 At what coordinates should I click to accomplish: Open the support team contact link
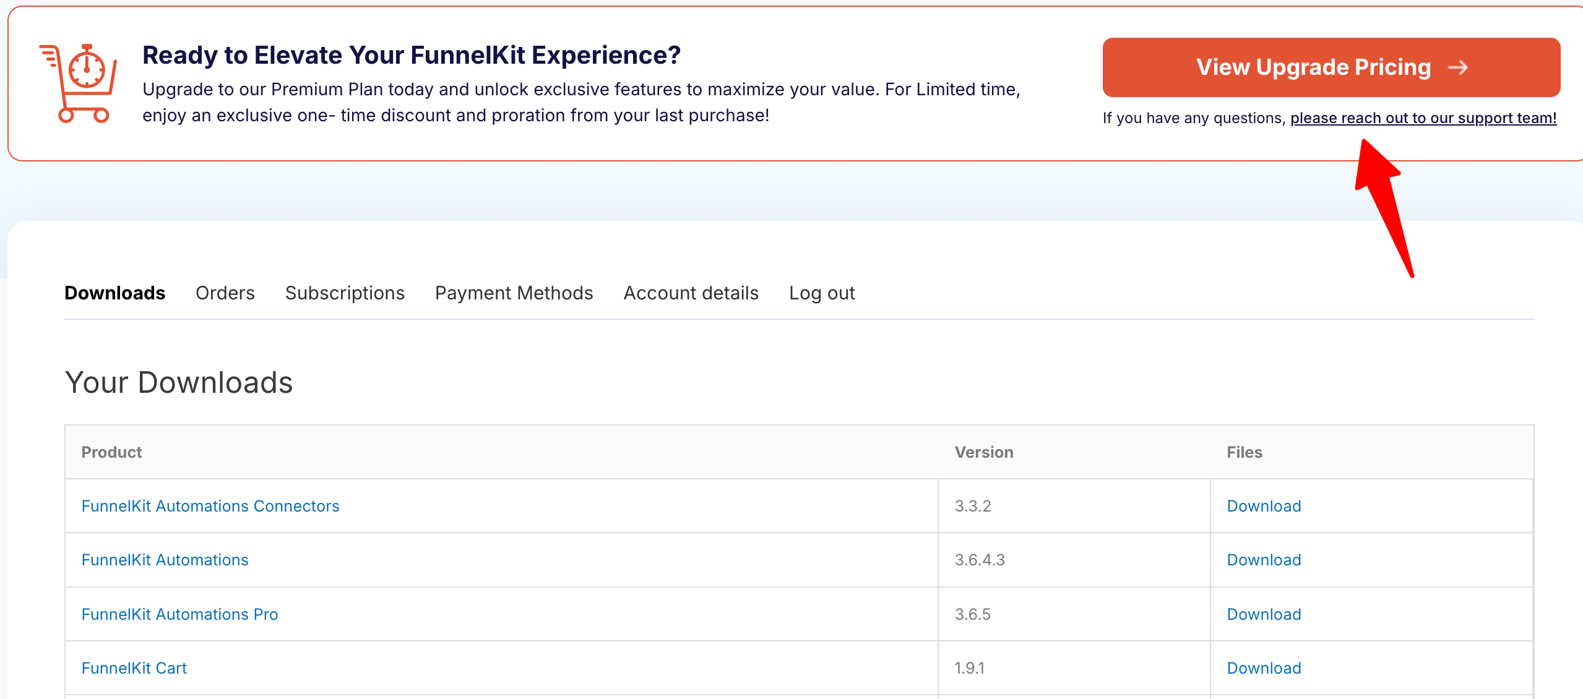pyautogui.click(x=1423, y=118)
